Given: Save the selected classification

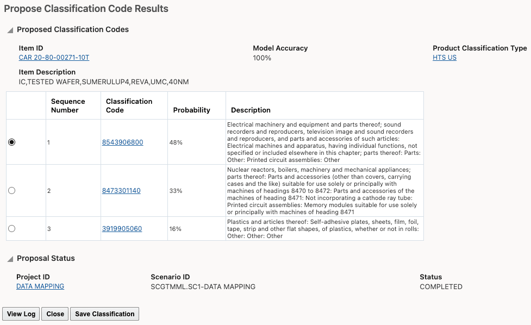Looking at the screenshot, I should [105, 314].
